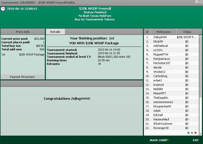
Task: Open the Details tab
Action: coord(55,32)
